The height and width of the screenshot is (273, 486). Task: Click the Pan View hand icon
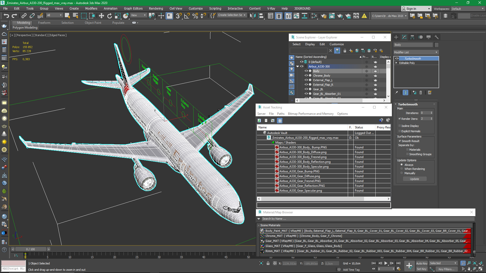(x=469, y=269)
